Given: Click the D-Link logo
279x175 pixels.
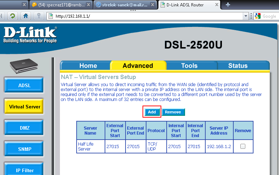Looking at the screenshot, I should 30,35.
